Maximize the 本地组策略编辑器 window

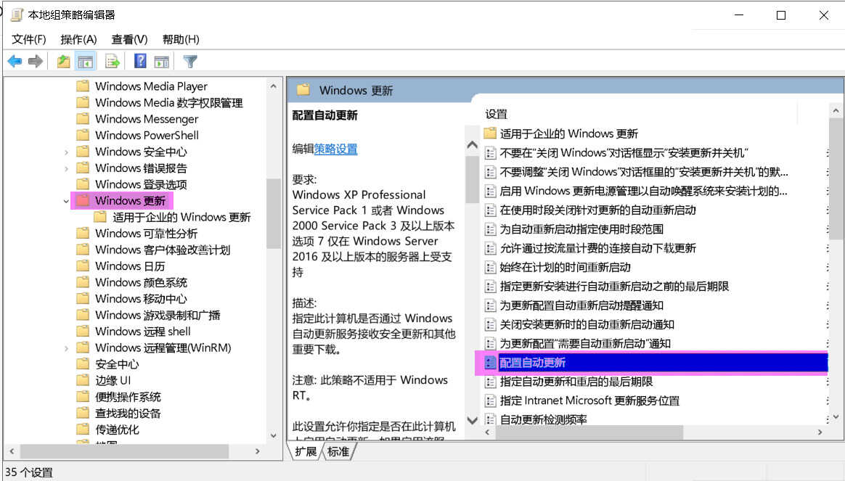coord(781,15)
